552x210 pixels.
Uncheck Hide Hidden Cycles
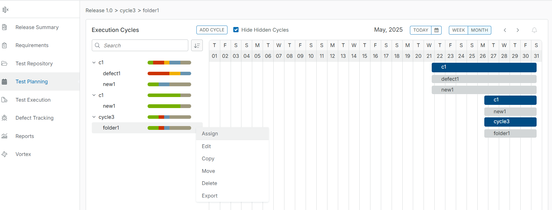pos(236,30)
